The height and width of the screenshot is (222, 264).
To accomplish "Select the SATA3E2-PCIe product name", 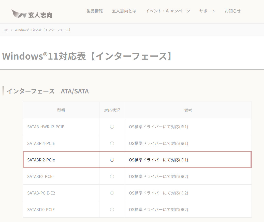I will click(41, 176).
